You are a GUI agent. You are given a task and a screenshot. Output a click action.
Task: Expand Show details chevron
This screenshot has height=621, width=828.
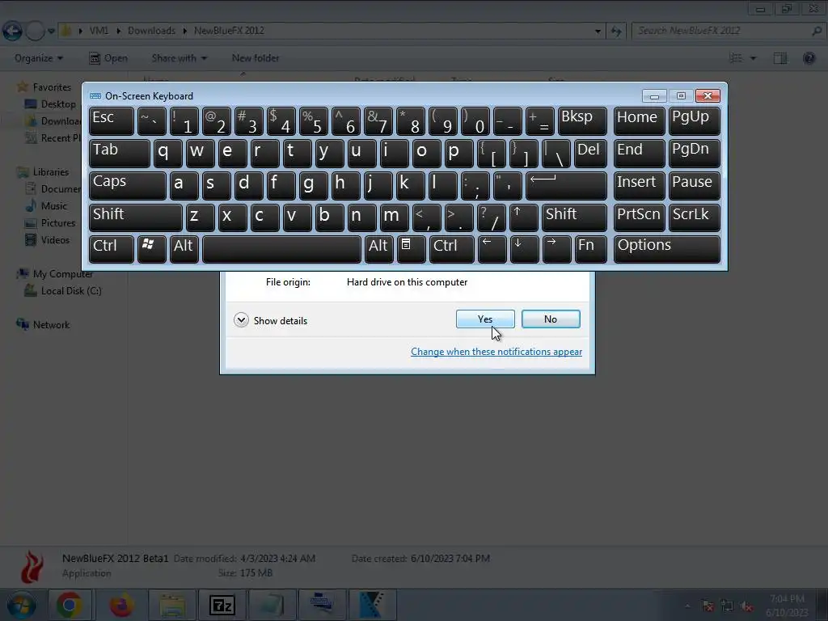click(x=241, y=320)
